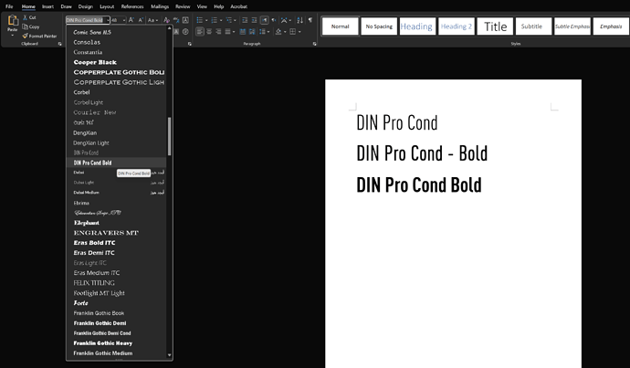Apply a multilevel list

point(229,20)
